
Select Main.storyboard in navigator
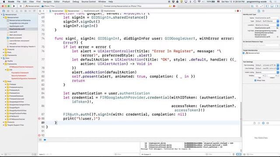pos(16,35)
